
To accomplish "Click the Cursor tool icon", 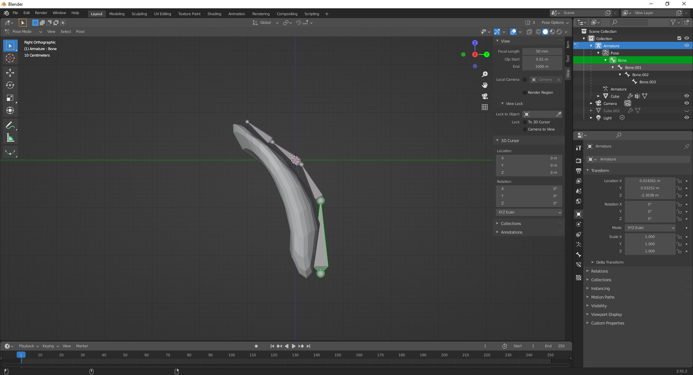I will [x=10, y=58].
